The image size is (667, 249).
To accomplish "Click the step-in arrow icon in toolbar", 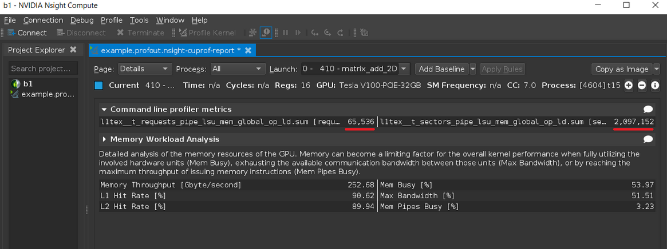I will click(315, 33).
